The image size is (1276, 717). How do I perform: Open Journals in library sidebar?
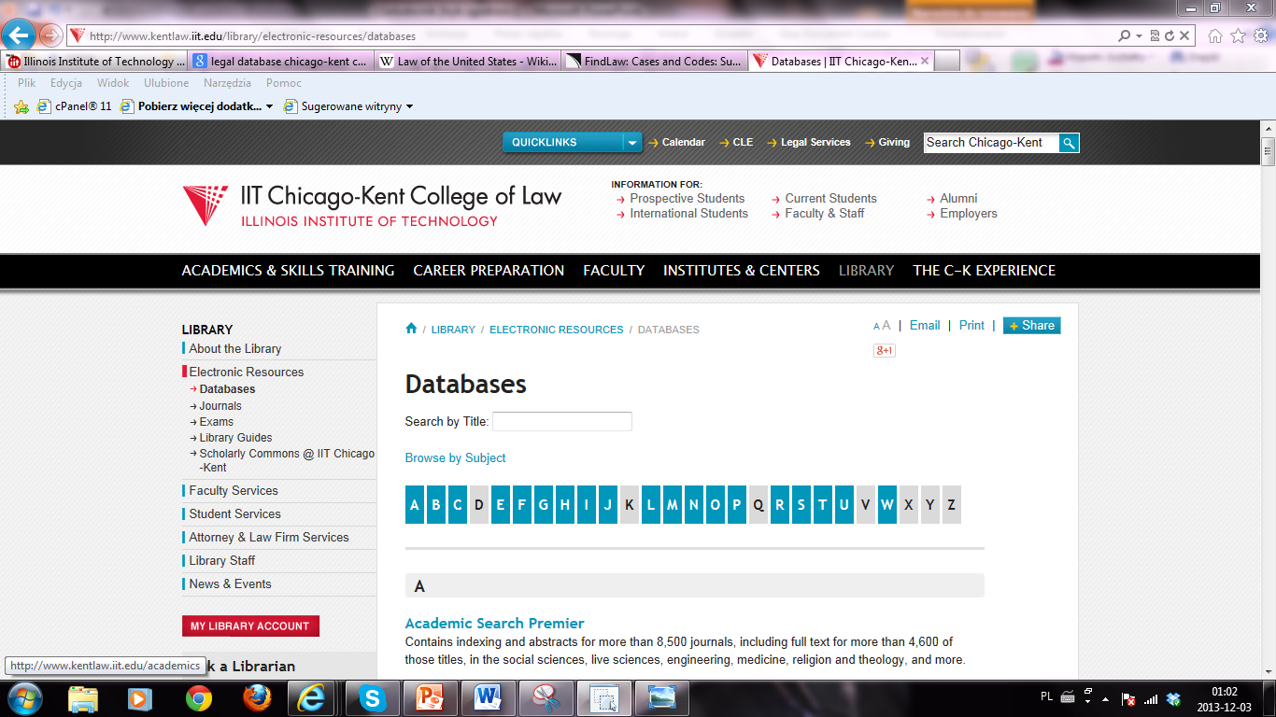(x=220, y=405)
